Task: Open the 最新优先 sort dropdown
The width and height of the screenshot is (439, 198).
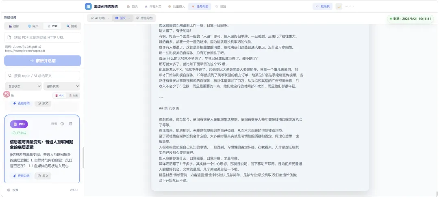Action: point(62,86)
